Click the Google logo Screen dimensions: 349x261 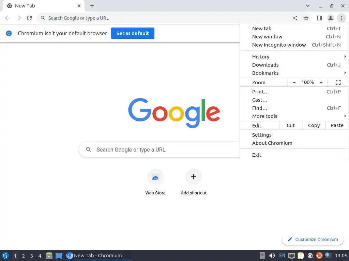tap(174, 113)
